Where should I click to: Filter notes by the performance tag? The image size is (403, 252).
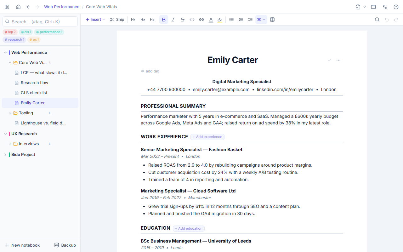tap(49, 32)
